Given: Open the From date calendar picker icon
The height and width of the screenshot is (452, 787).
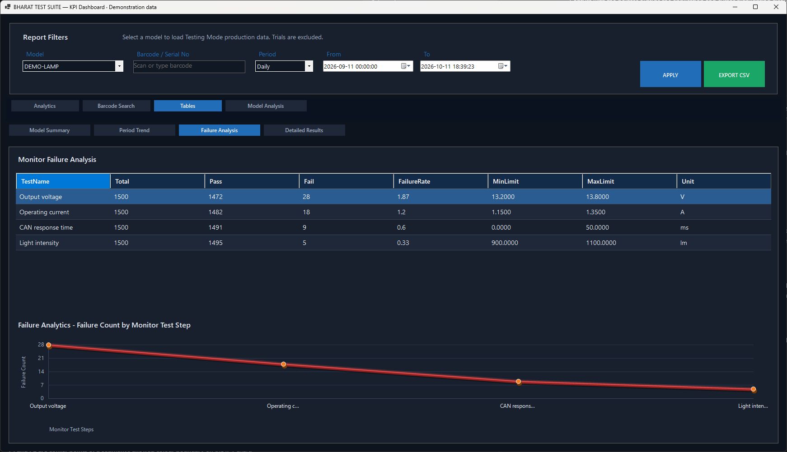Looking at the screenshot, I should [406, 66].
